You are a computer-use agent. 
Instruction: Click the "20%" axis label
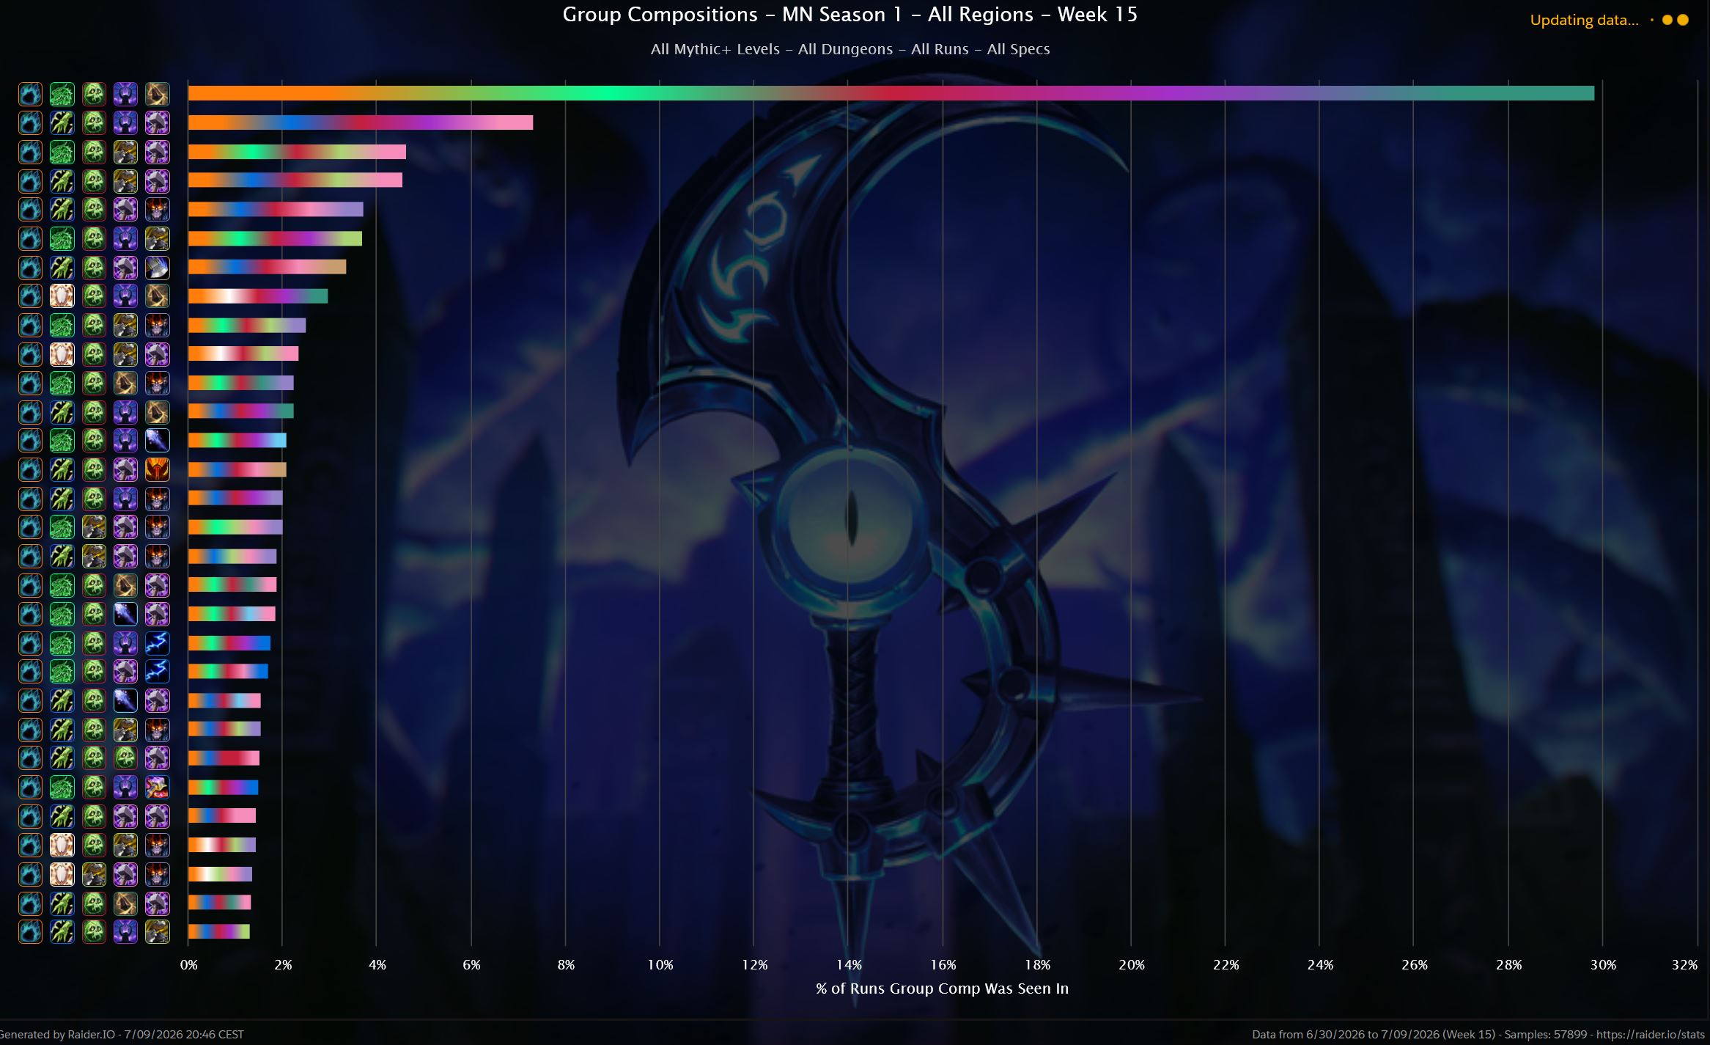1132,965
